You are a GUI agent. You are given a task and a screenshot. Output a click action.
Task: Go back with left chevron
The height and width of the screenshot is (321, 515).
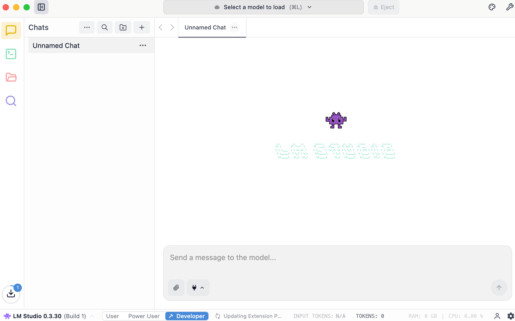pos(161,27)
